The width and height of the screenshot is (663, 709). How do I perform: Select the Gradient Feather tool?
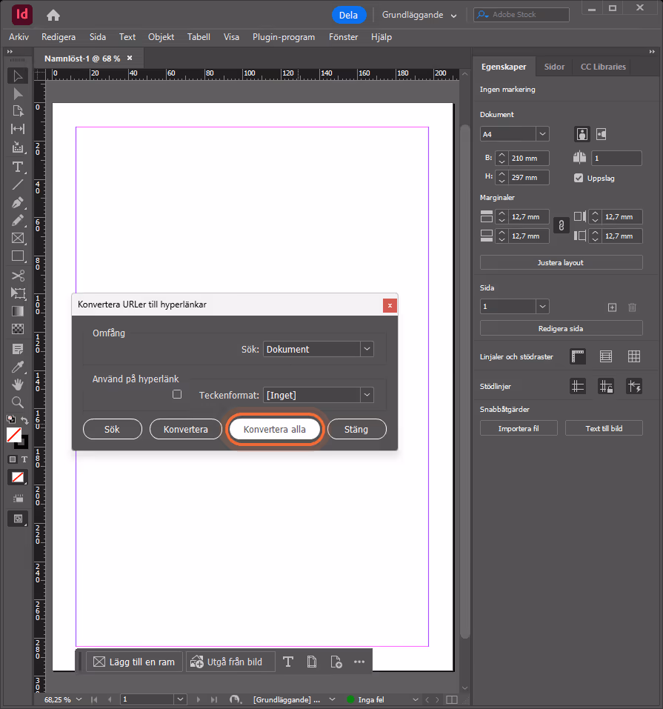pos(18,329)
